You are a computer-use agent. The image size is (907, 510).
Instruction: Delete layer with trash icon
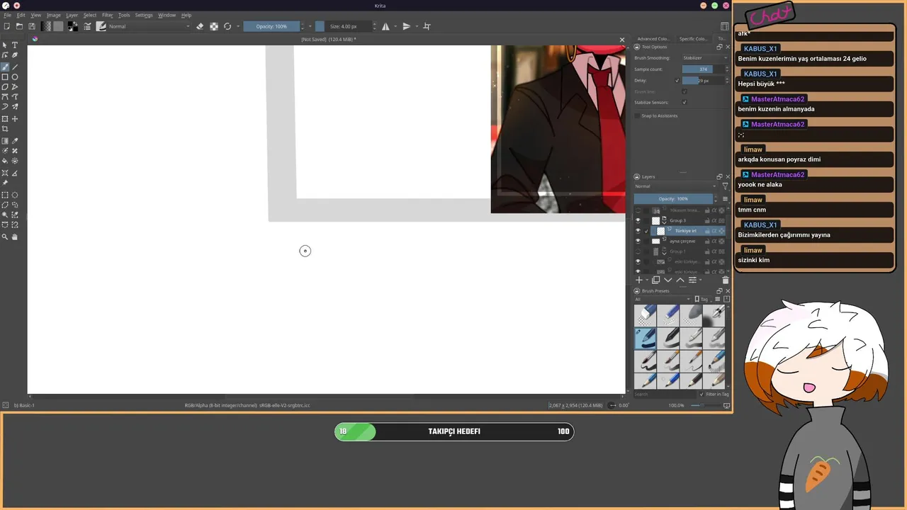pos(725,280)
